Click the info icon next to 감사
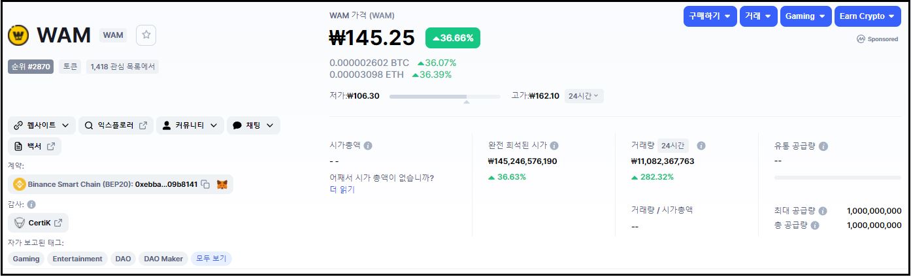This screenshot has height=277, width=911. click(31, 204)
